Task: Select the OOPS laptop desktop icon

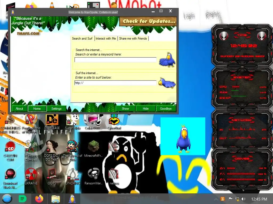Action: 52,177
